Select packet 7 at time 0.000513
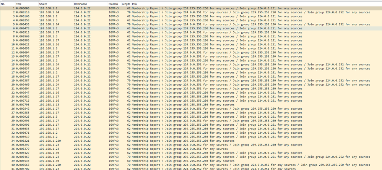This screenshot has height=170, width=382. [191, 32]
